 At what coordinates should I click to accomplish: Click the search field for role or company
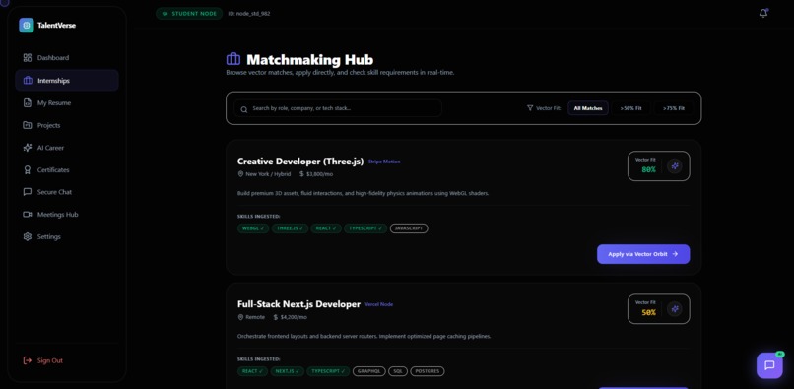pyautogui.click(x=338, y=108)
